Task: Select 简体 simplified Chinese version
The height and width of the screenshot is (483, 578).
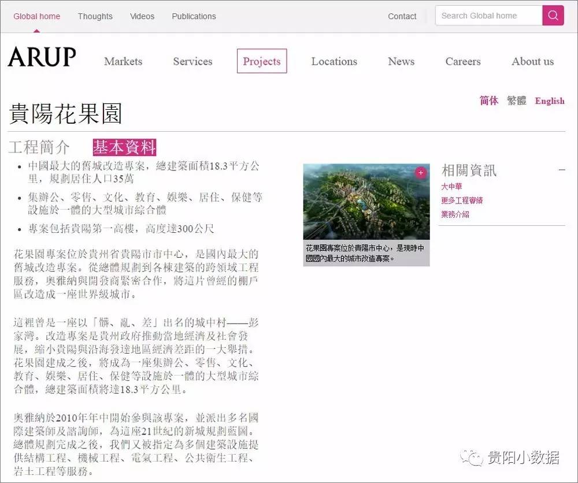Action: tap(489, 101)
